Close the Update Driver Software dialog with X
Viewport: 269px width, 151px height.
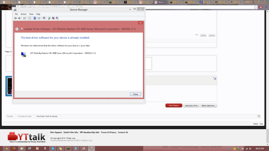pyautogui.click(x=140, y=23)
